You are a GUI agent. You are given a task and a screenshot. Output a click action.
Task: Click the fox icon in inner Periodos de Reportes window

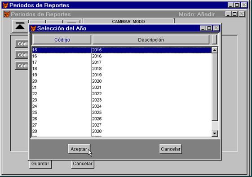pyautogui.click(x=7, y=14)
